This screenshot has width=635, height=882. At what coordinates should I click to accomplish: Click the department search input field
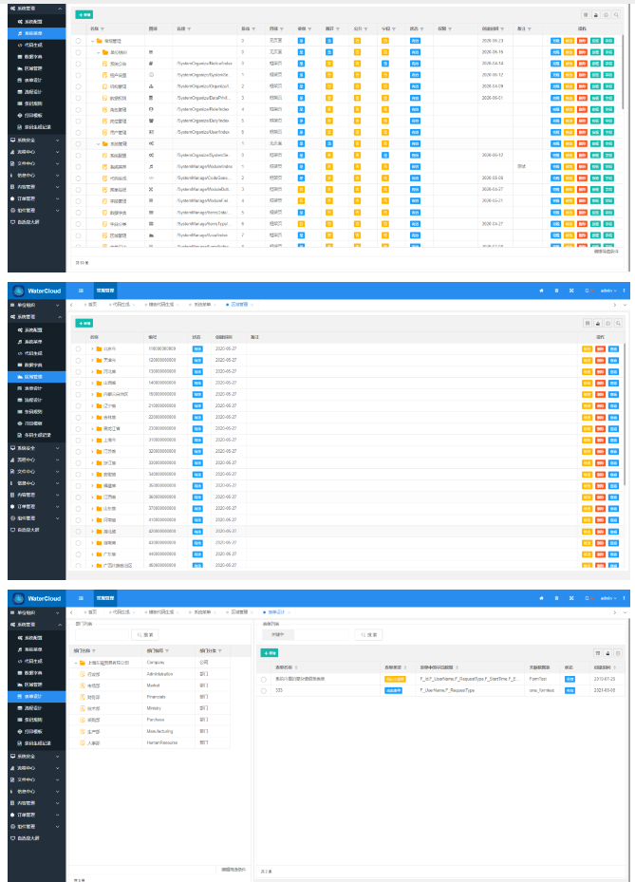[x=102, y=634]
